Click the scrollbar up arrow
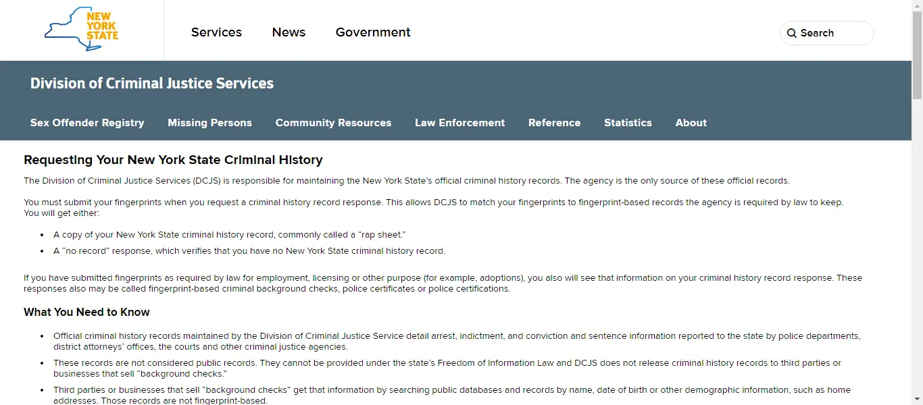Image resolution: width=923 pixels, height=405 pixels. (x=917, y=5)
